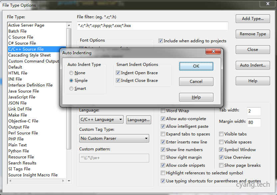
Task: Click the Tab width input field
Action: (x=254, y=111)
